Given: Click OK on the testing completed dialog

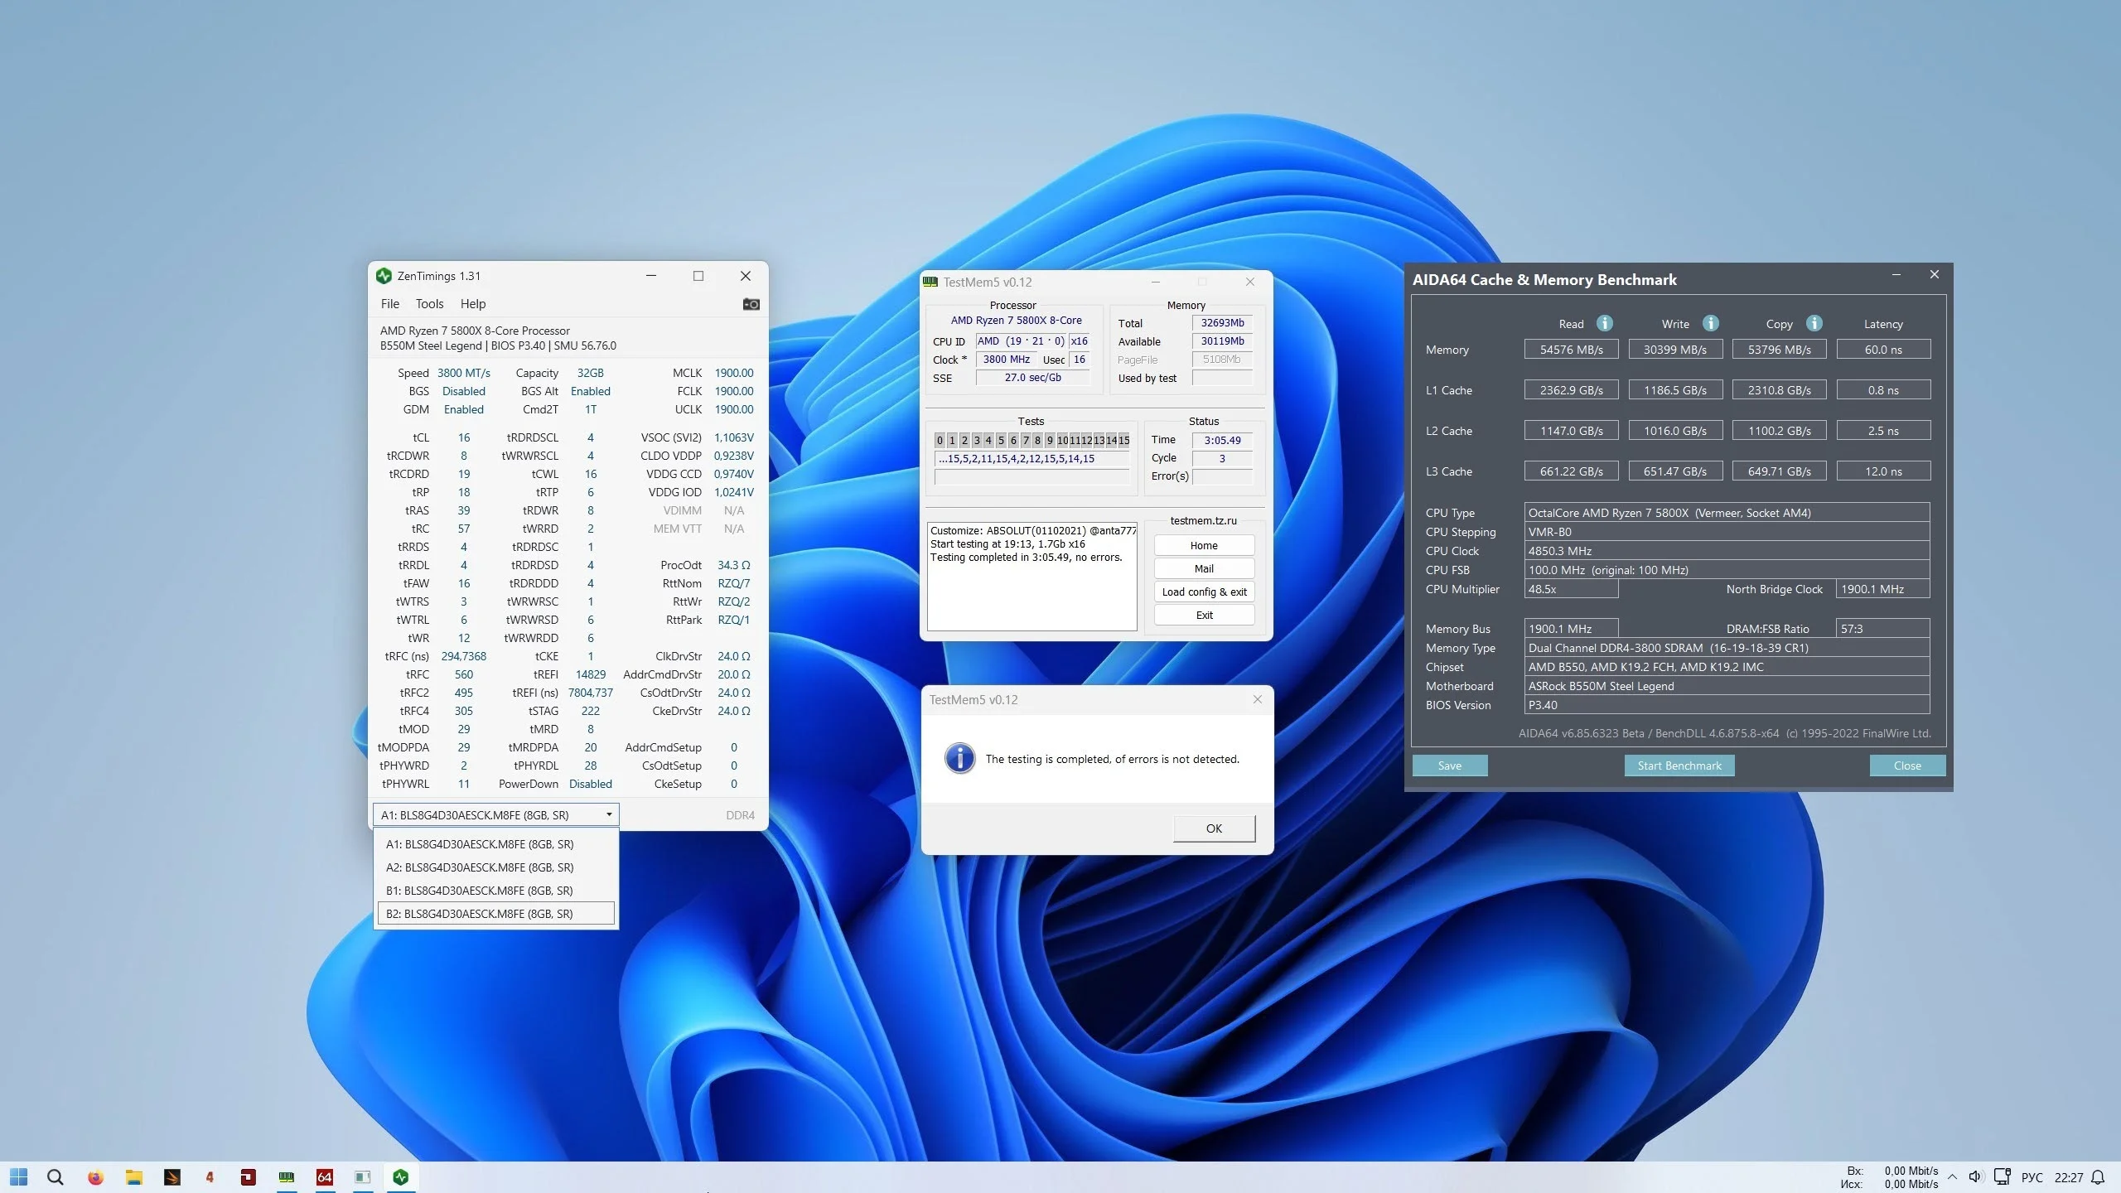Looking at the screenshot, I should [1213, 828].
